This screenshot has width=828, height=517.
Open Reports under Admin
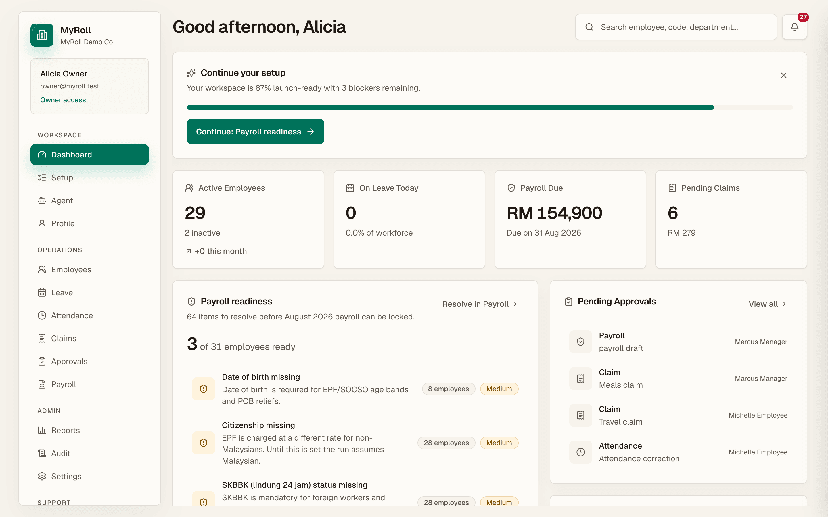click(90, 430)
